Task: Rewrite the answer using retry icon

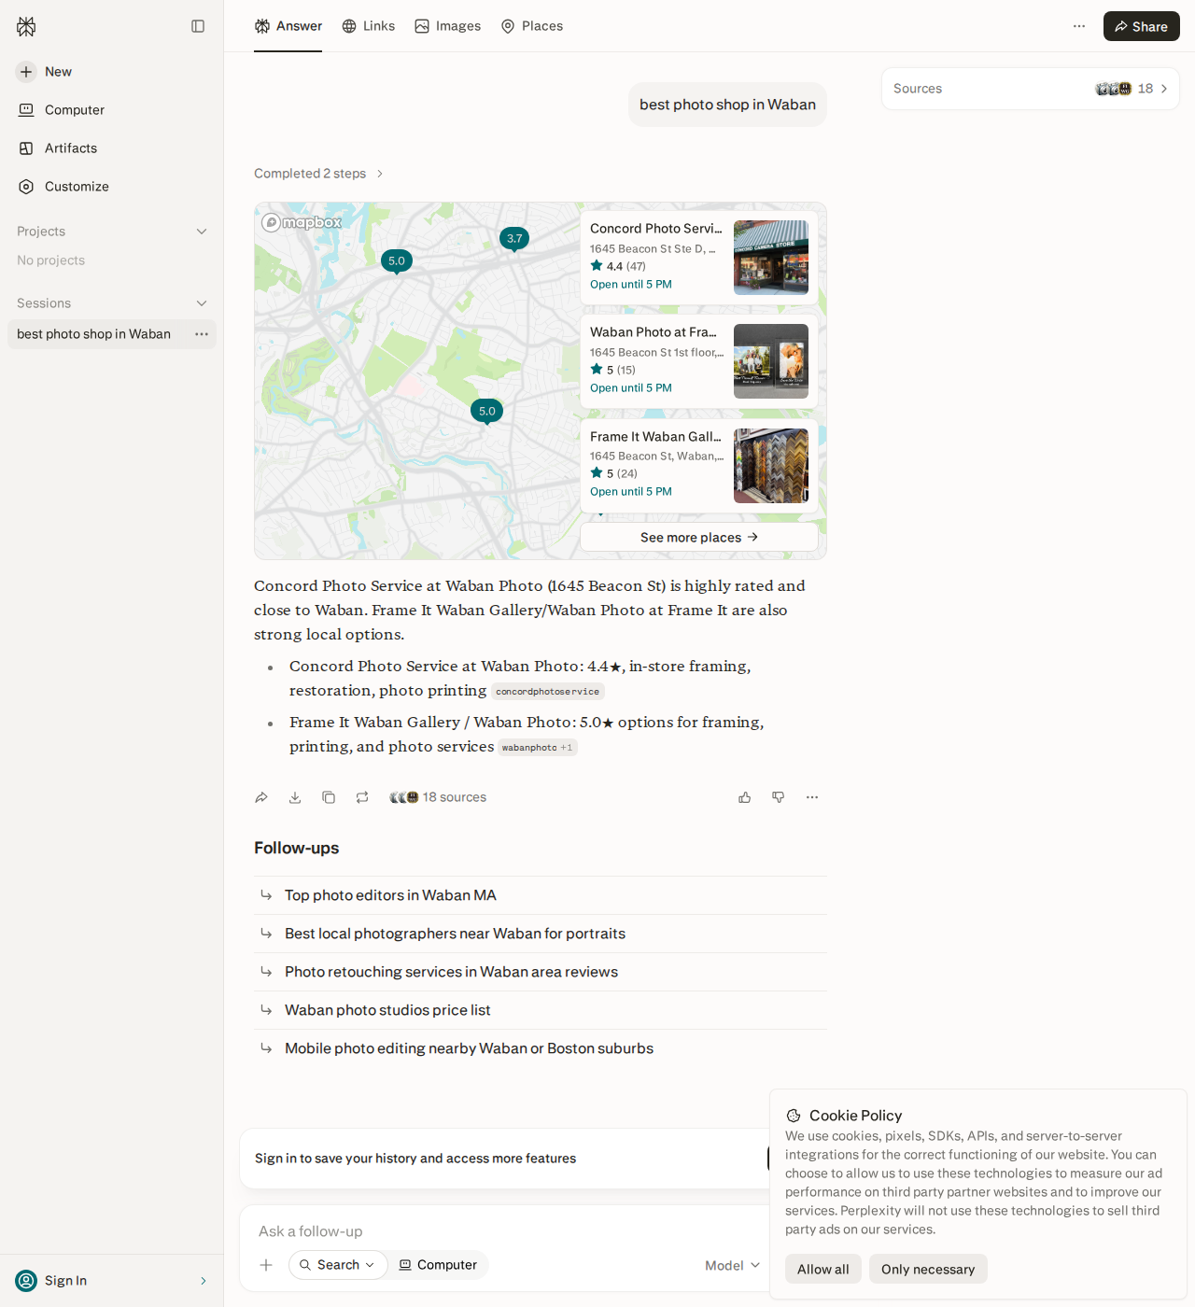Action: pyautogui.click(x=362, y=797)
